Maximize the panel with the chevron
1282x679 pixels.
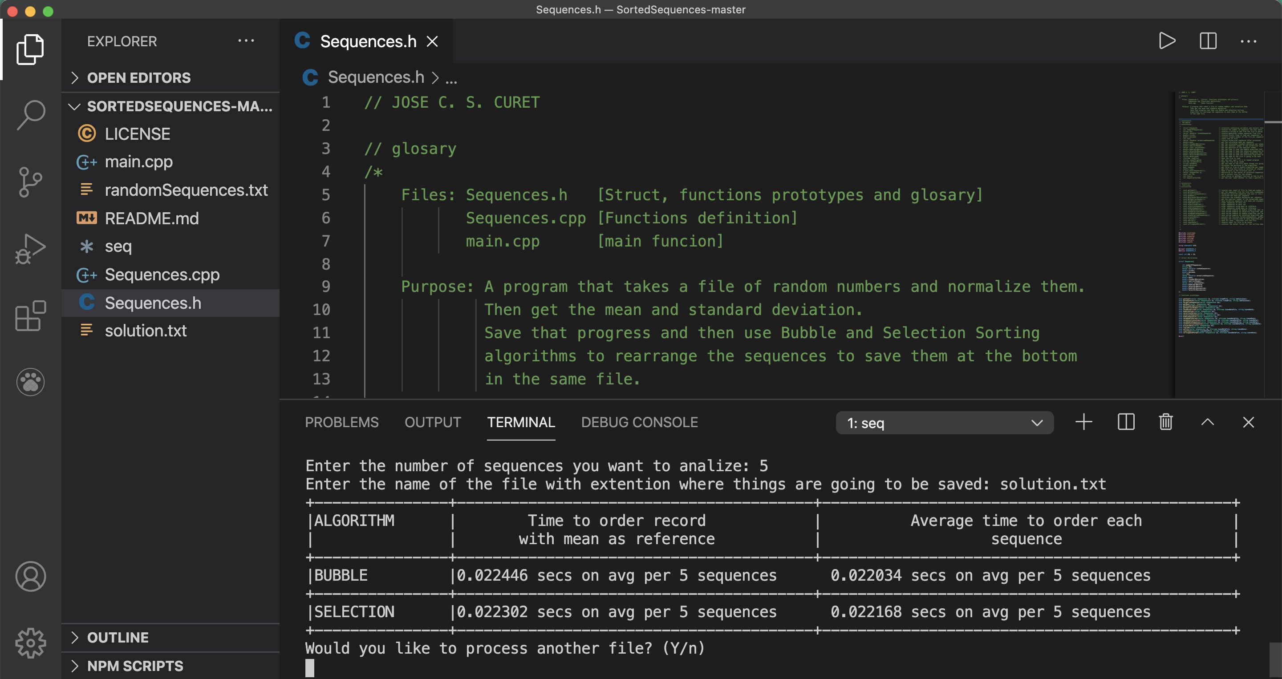tap(1208, 422)
